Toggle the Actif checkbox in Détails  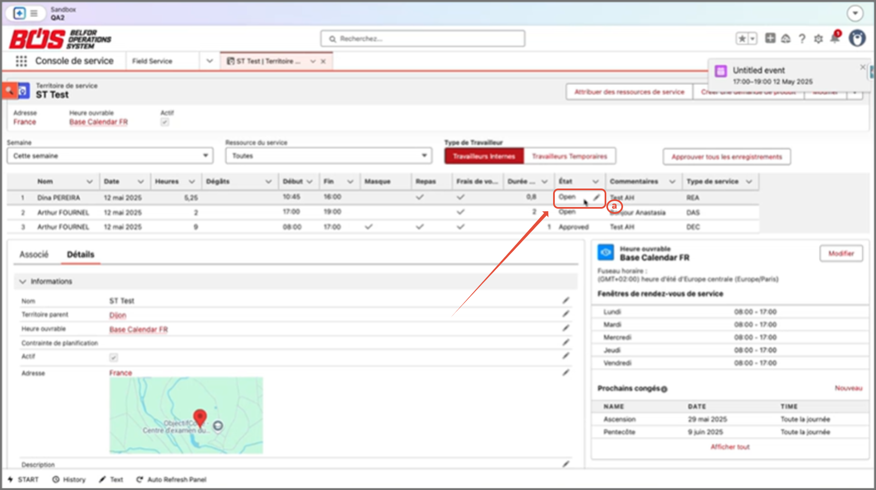[113, 357]
